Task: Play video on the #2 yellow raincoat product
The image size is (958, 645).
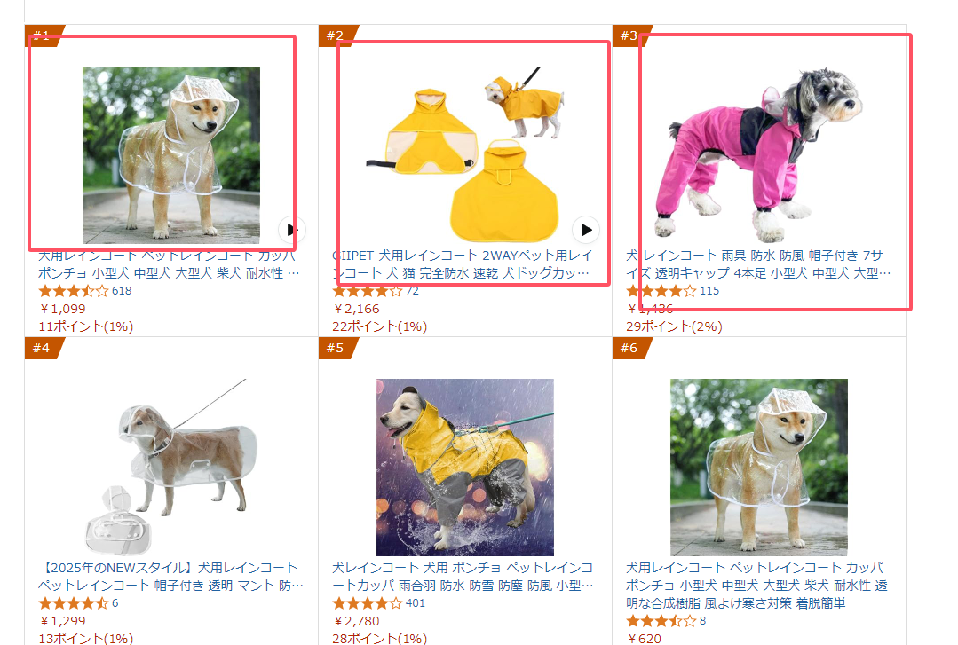Action: [x=586, y=230]
